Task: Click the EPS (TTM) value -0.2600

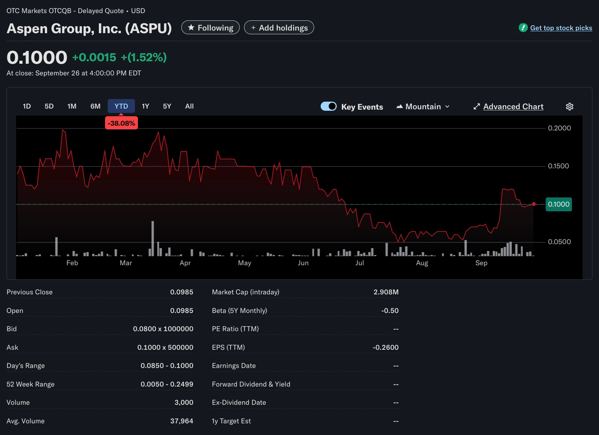Action: pyautogui.click(x=386, y=347)
